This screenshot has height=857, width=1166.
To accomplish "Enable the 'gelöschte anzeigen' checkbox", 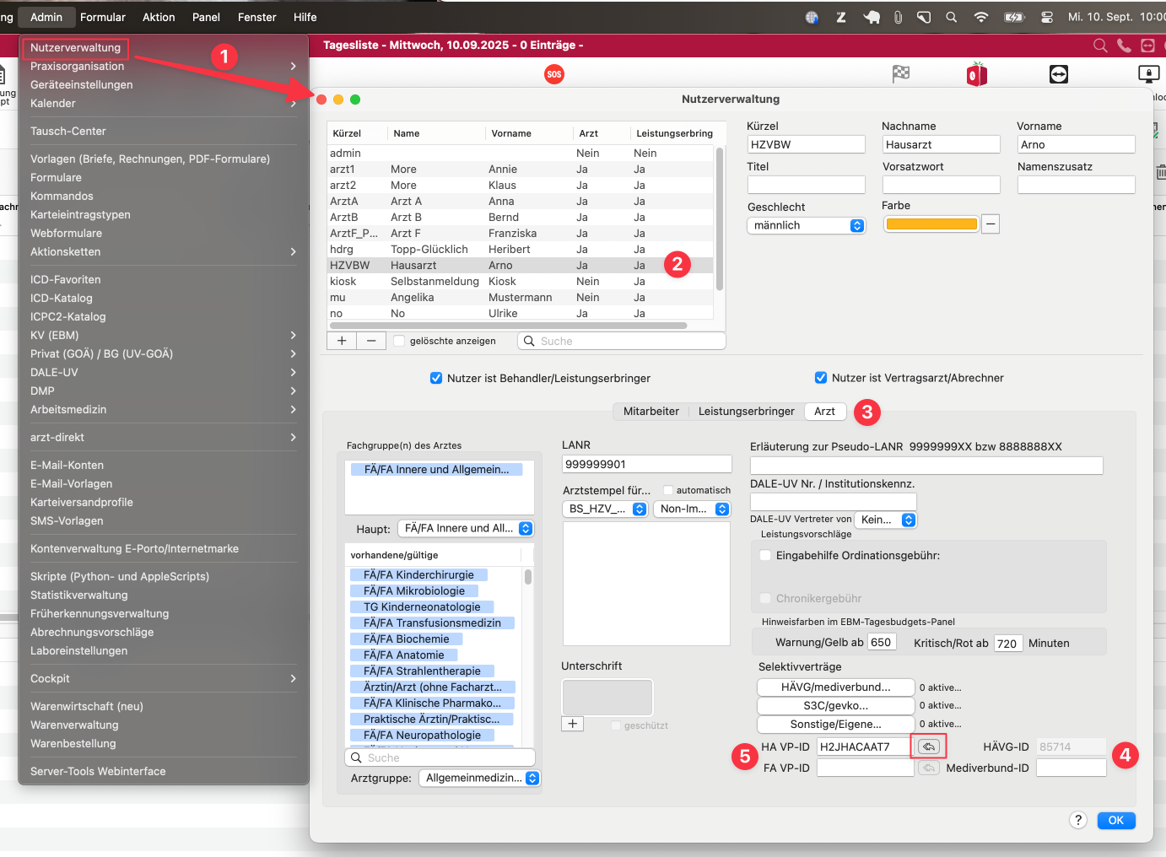I will (x=400, y=341).
